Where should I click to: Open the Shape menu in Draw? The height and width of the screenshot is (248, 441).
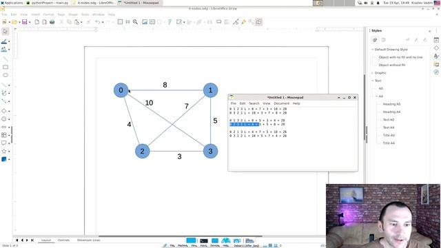[x=73, y=14]
